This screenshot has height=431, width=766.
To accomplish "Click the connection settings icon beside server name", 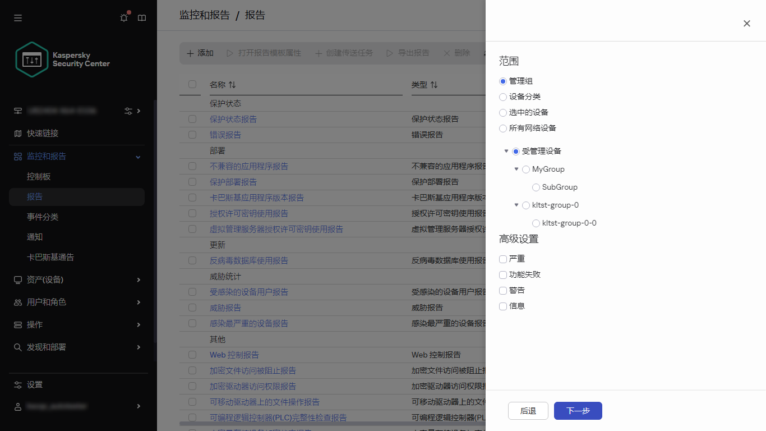I will 128,111.
